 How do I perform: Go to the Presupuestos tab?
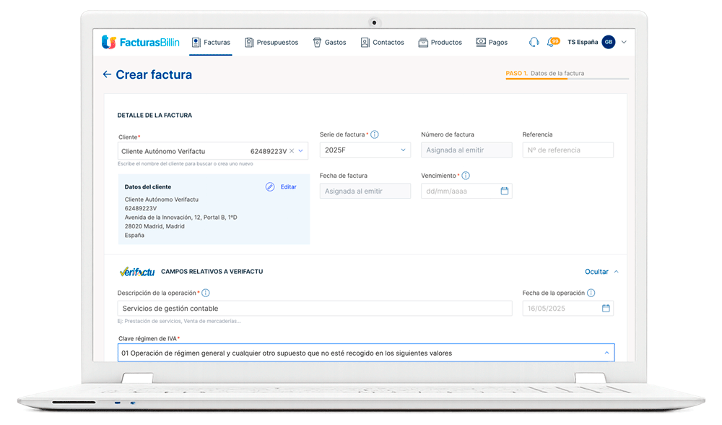(271, 43)
